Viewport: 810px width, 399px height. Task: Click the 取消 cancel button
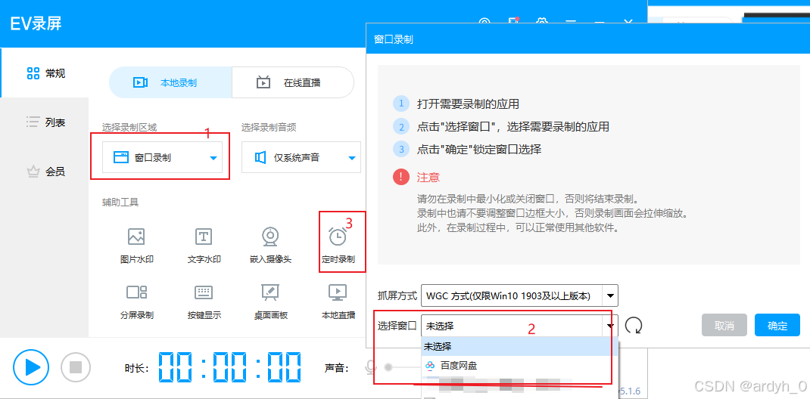pos(724,325)
